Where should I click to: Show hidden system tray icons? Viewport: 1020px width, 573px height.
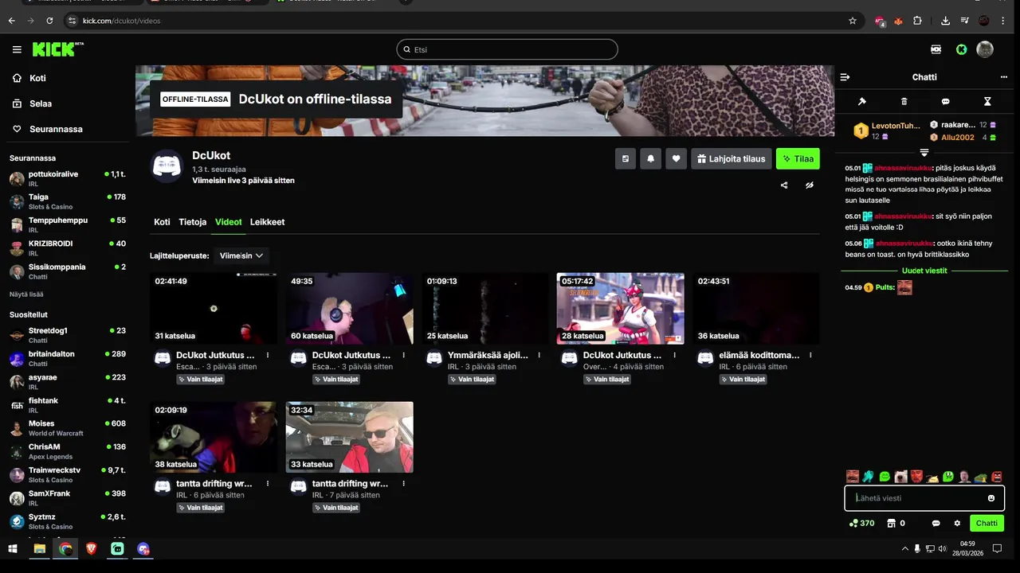(x=904, y=548)
